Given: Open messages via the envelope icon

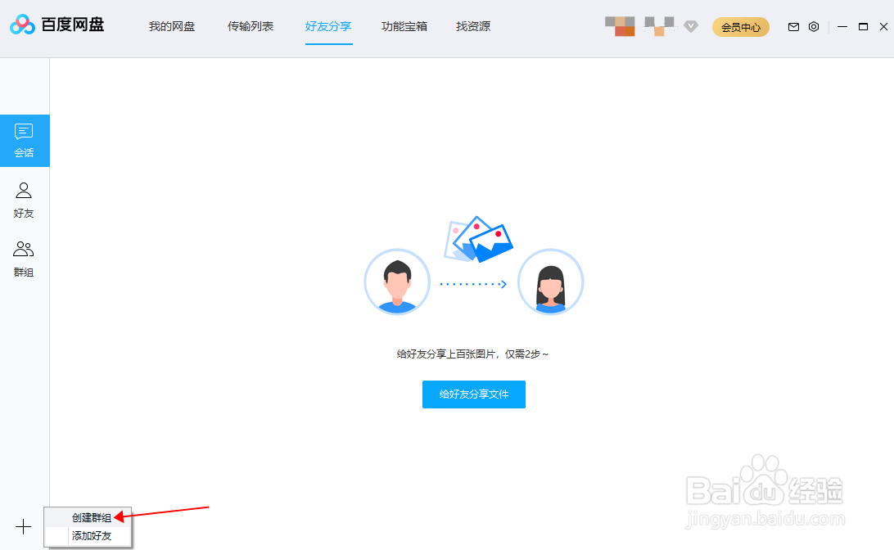Looking at the screenshot, I should 793,26.
